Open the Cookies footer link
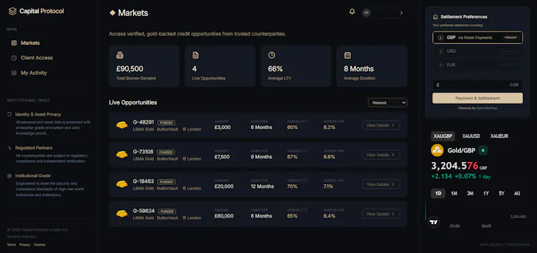 click(x=40, y=245)
